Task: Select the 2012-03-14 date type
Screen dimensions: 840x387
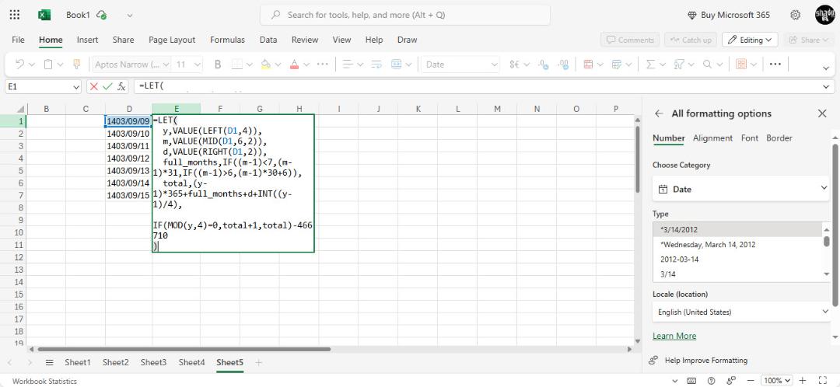Action: pos(679,259)
